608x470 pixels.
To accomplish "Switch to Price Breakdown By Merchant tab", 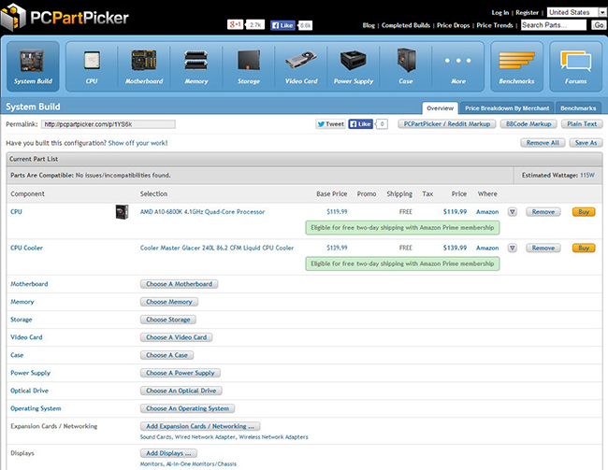I will point(507,108).
